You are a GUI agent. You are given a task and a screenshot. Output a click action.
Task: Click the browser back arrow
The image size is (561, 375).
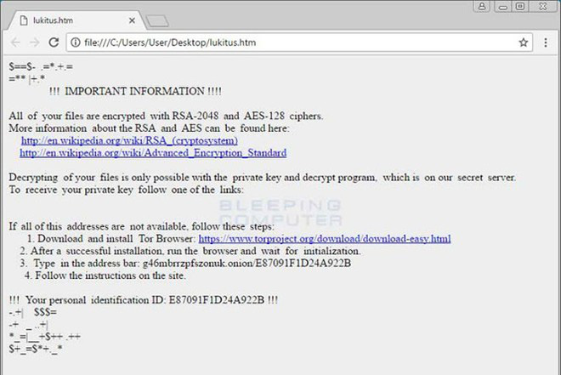coord(15,42)
